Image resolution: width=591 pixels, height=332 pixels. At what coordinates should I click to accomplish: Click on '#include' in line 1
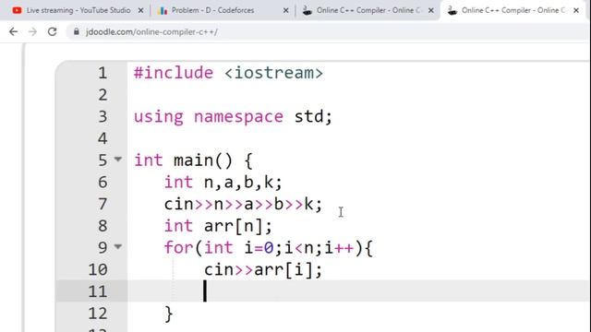[174, 73]
